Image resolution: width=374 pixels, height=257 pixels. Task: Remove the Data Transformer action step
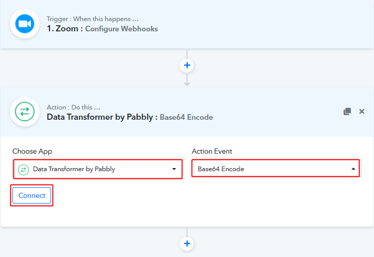362,112
